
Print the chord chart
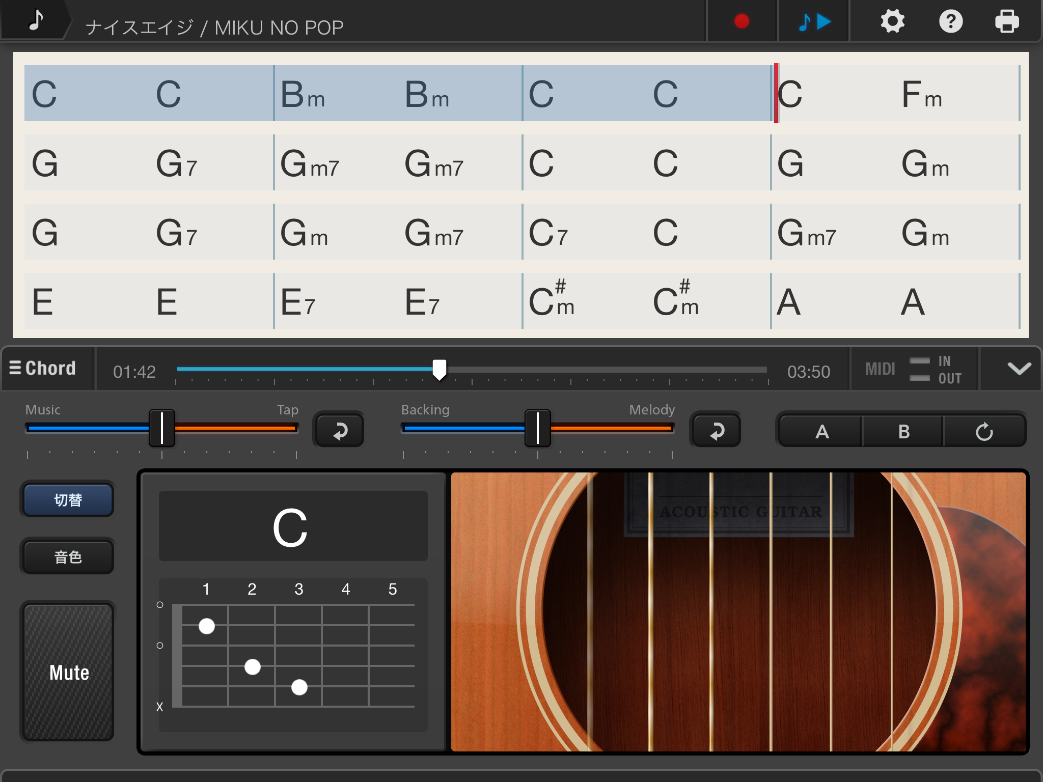pos(1007,21)
